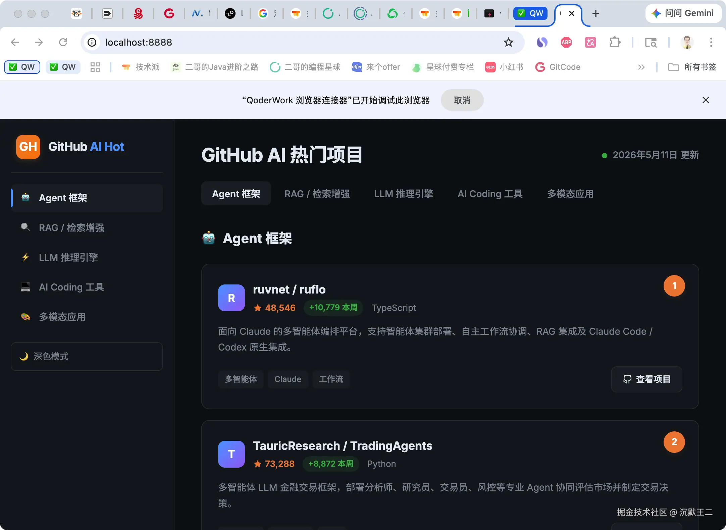Switch to the AI Coding 工具 top tab
Viewport: 726px width, 530px height.
click(490, 194)
